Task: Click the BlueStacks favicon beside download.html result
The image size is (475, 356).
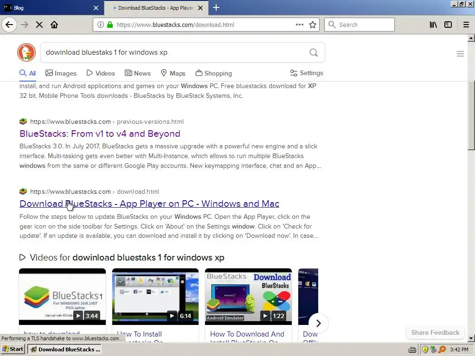Action: coord(23,191)
